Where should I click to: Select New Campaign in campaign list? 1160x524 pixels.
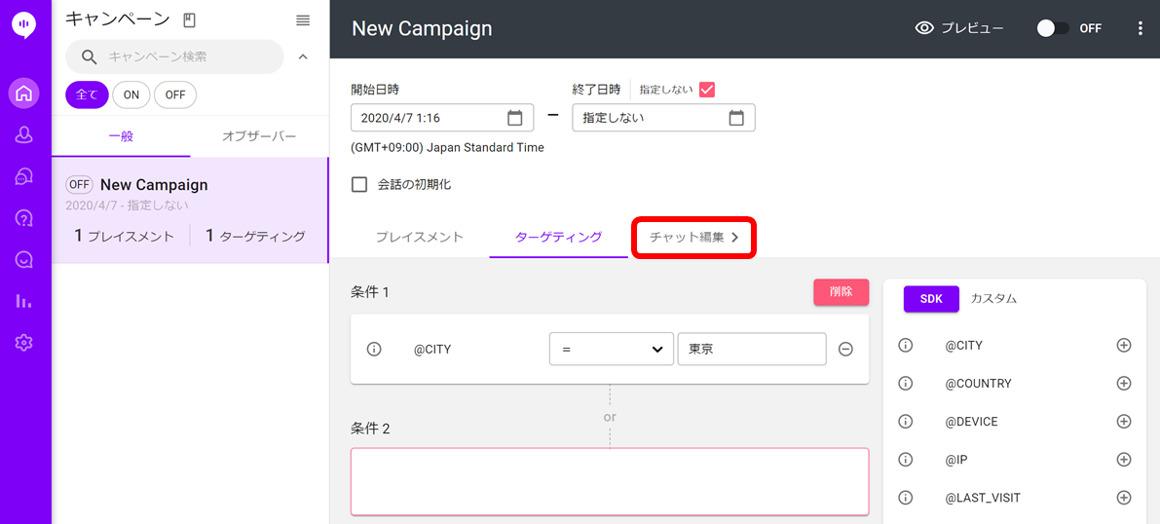(189, 210)
